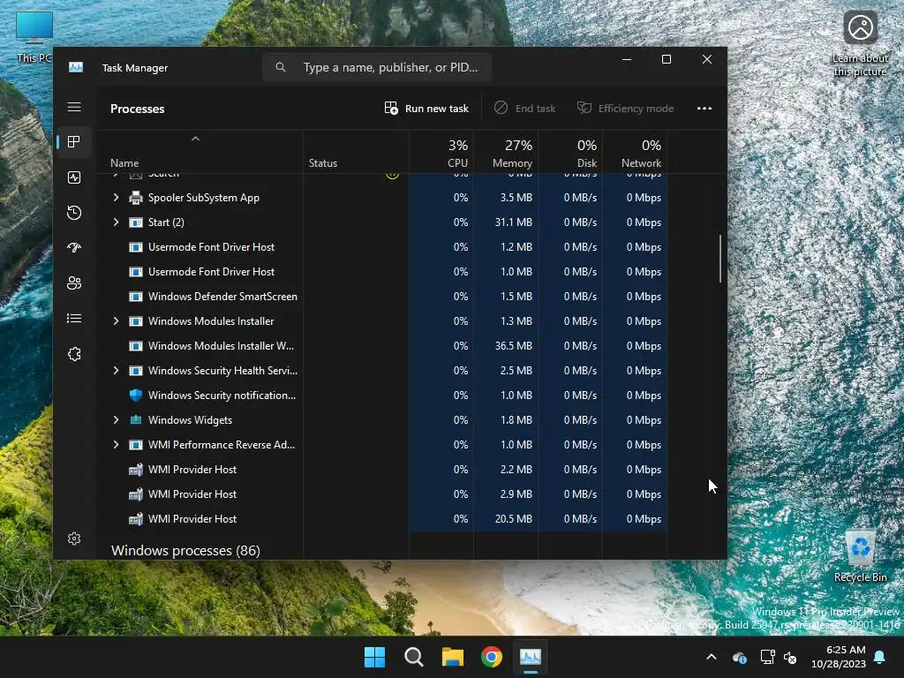Image resolution: width=904 pixels, height=678 pixels.
Task: Click the This PC desktop icon
Action: point(34,37)
